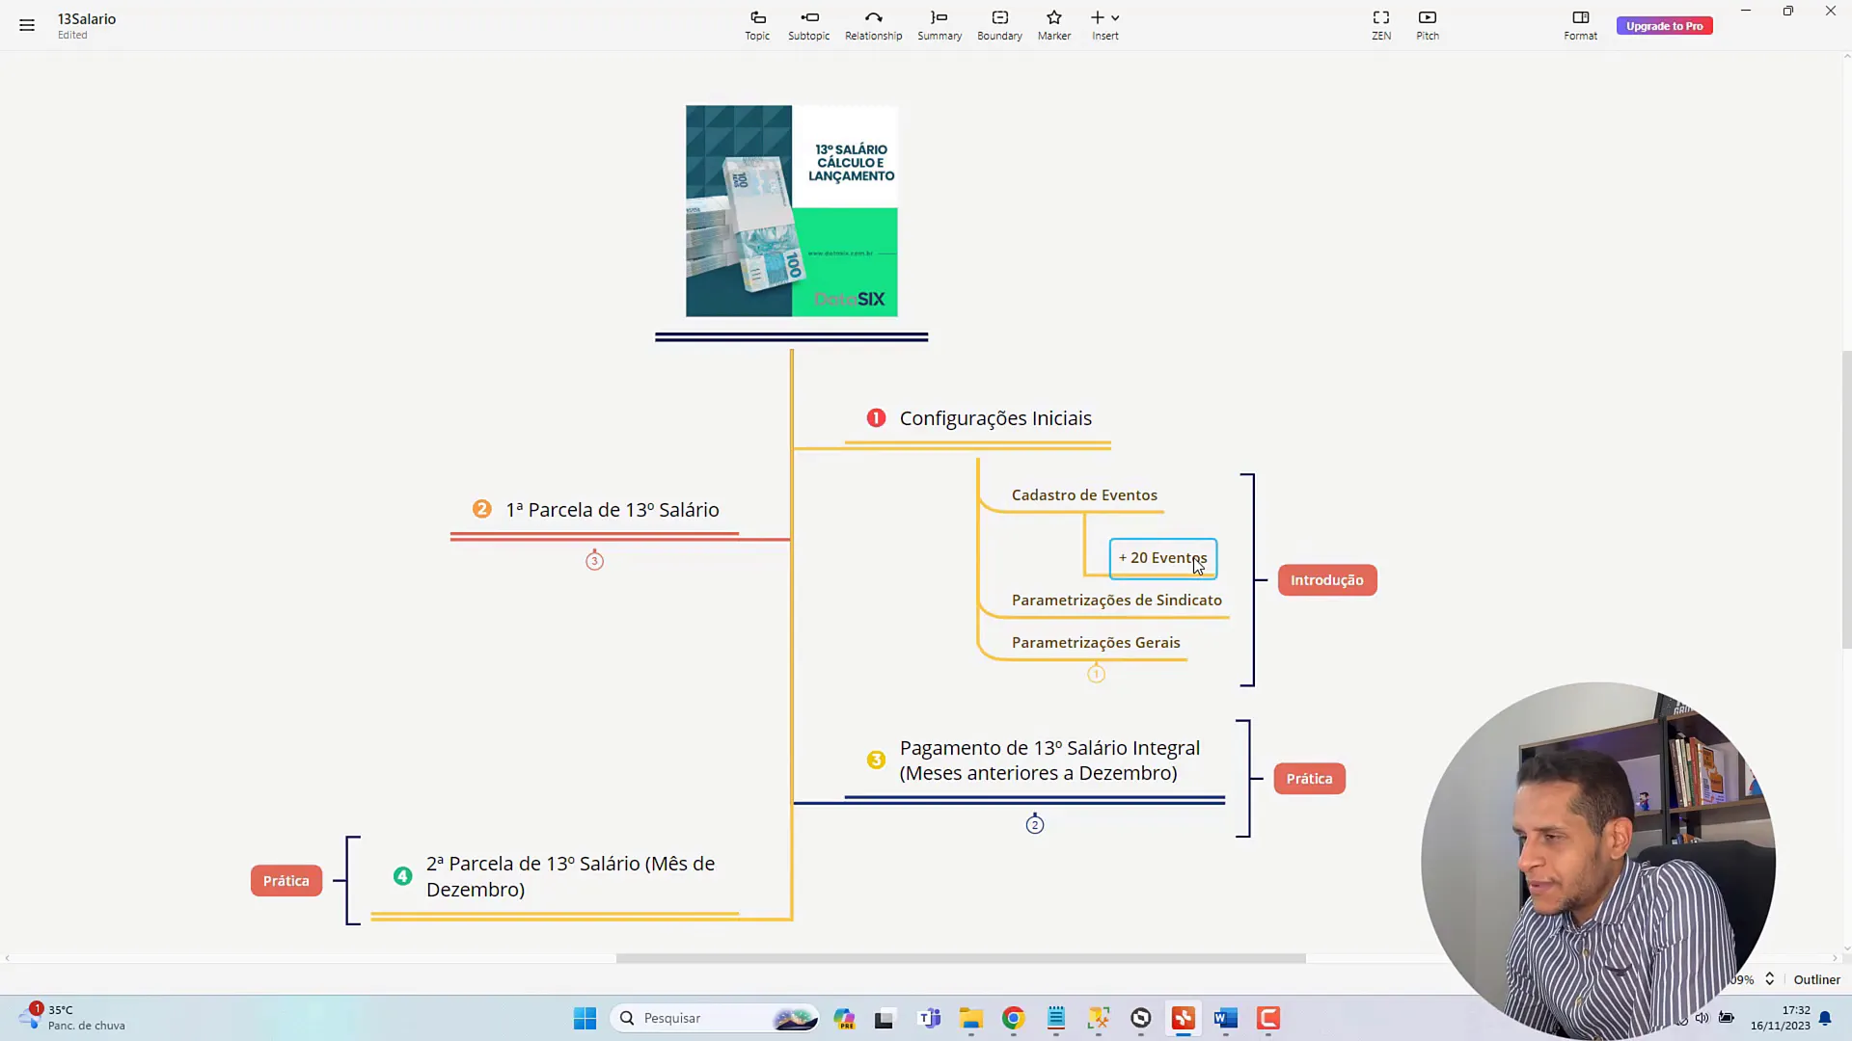Image resolution: width=1852 pixels, height=1041 pixels.
Task: Open the hamburger main menu
Action: click(x=27, y=25)
